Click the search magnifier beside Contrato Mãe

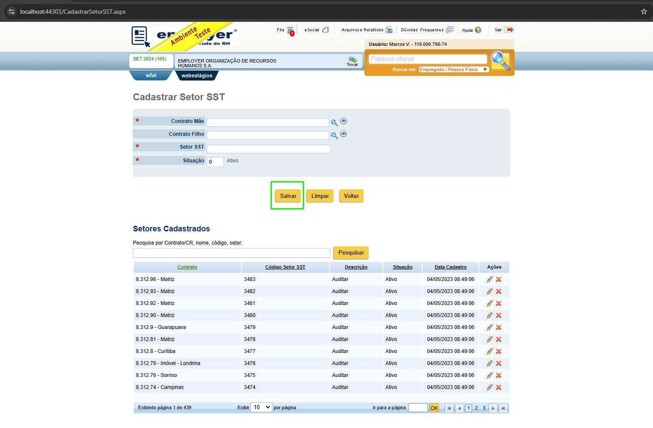[x=334, y=123]
